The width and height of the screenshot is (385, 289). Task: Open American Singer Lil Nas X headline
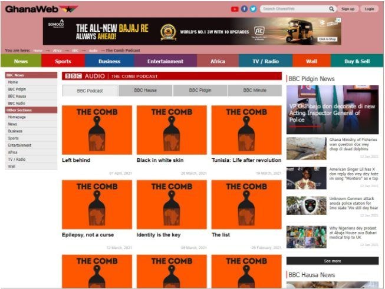pyautogui.click(x=354, y=174)
